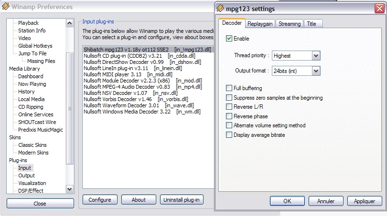Click the preferences tree scrollbar thumb
The image size is (387, 216).
point(70,108)
